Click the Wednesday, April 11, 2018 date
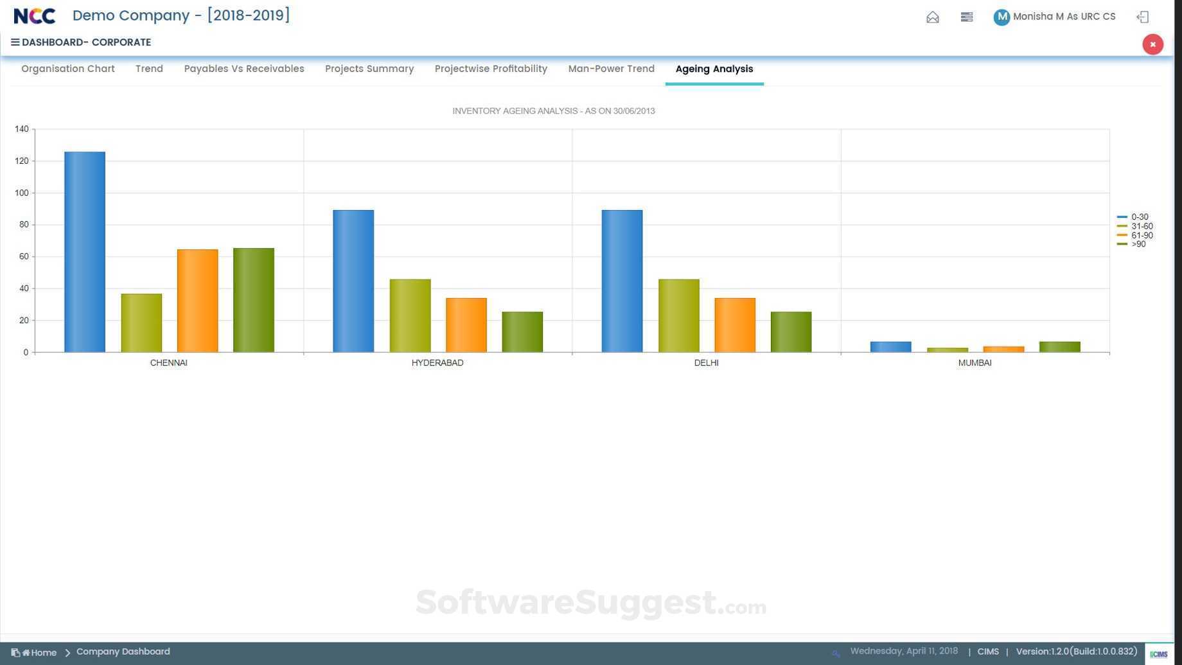 tap(904, 651)
